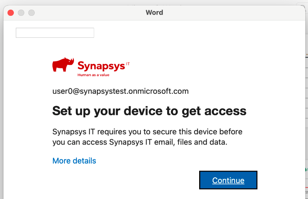Click the 'Human as a value' tagline

point(93,75)
